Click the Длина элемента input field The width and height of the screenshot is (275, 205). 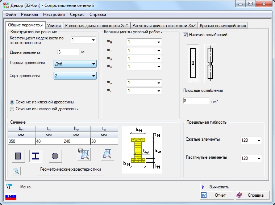[x=68, y=52]
